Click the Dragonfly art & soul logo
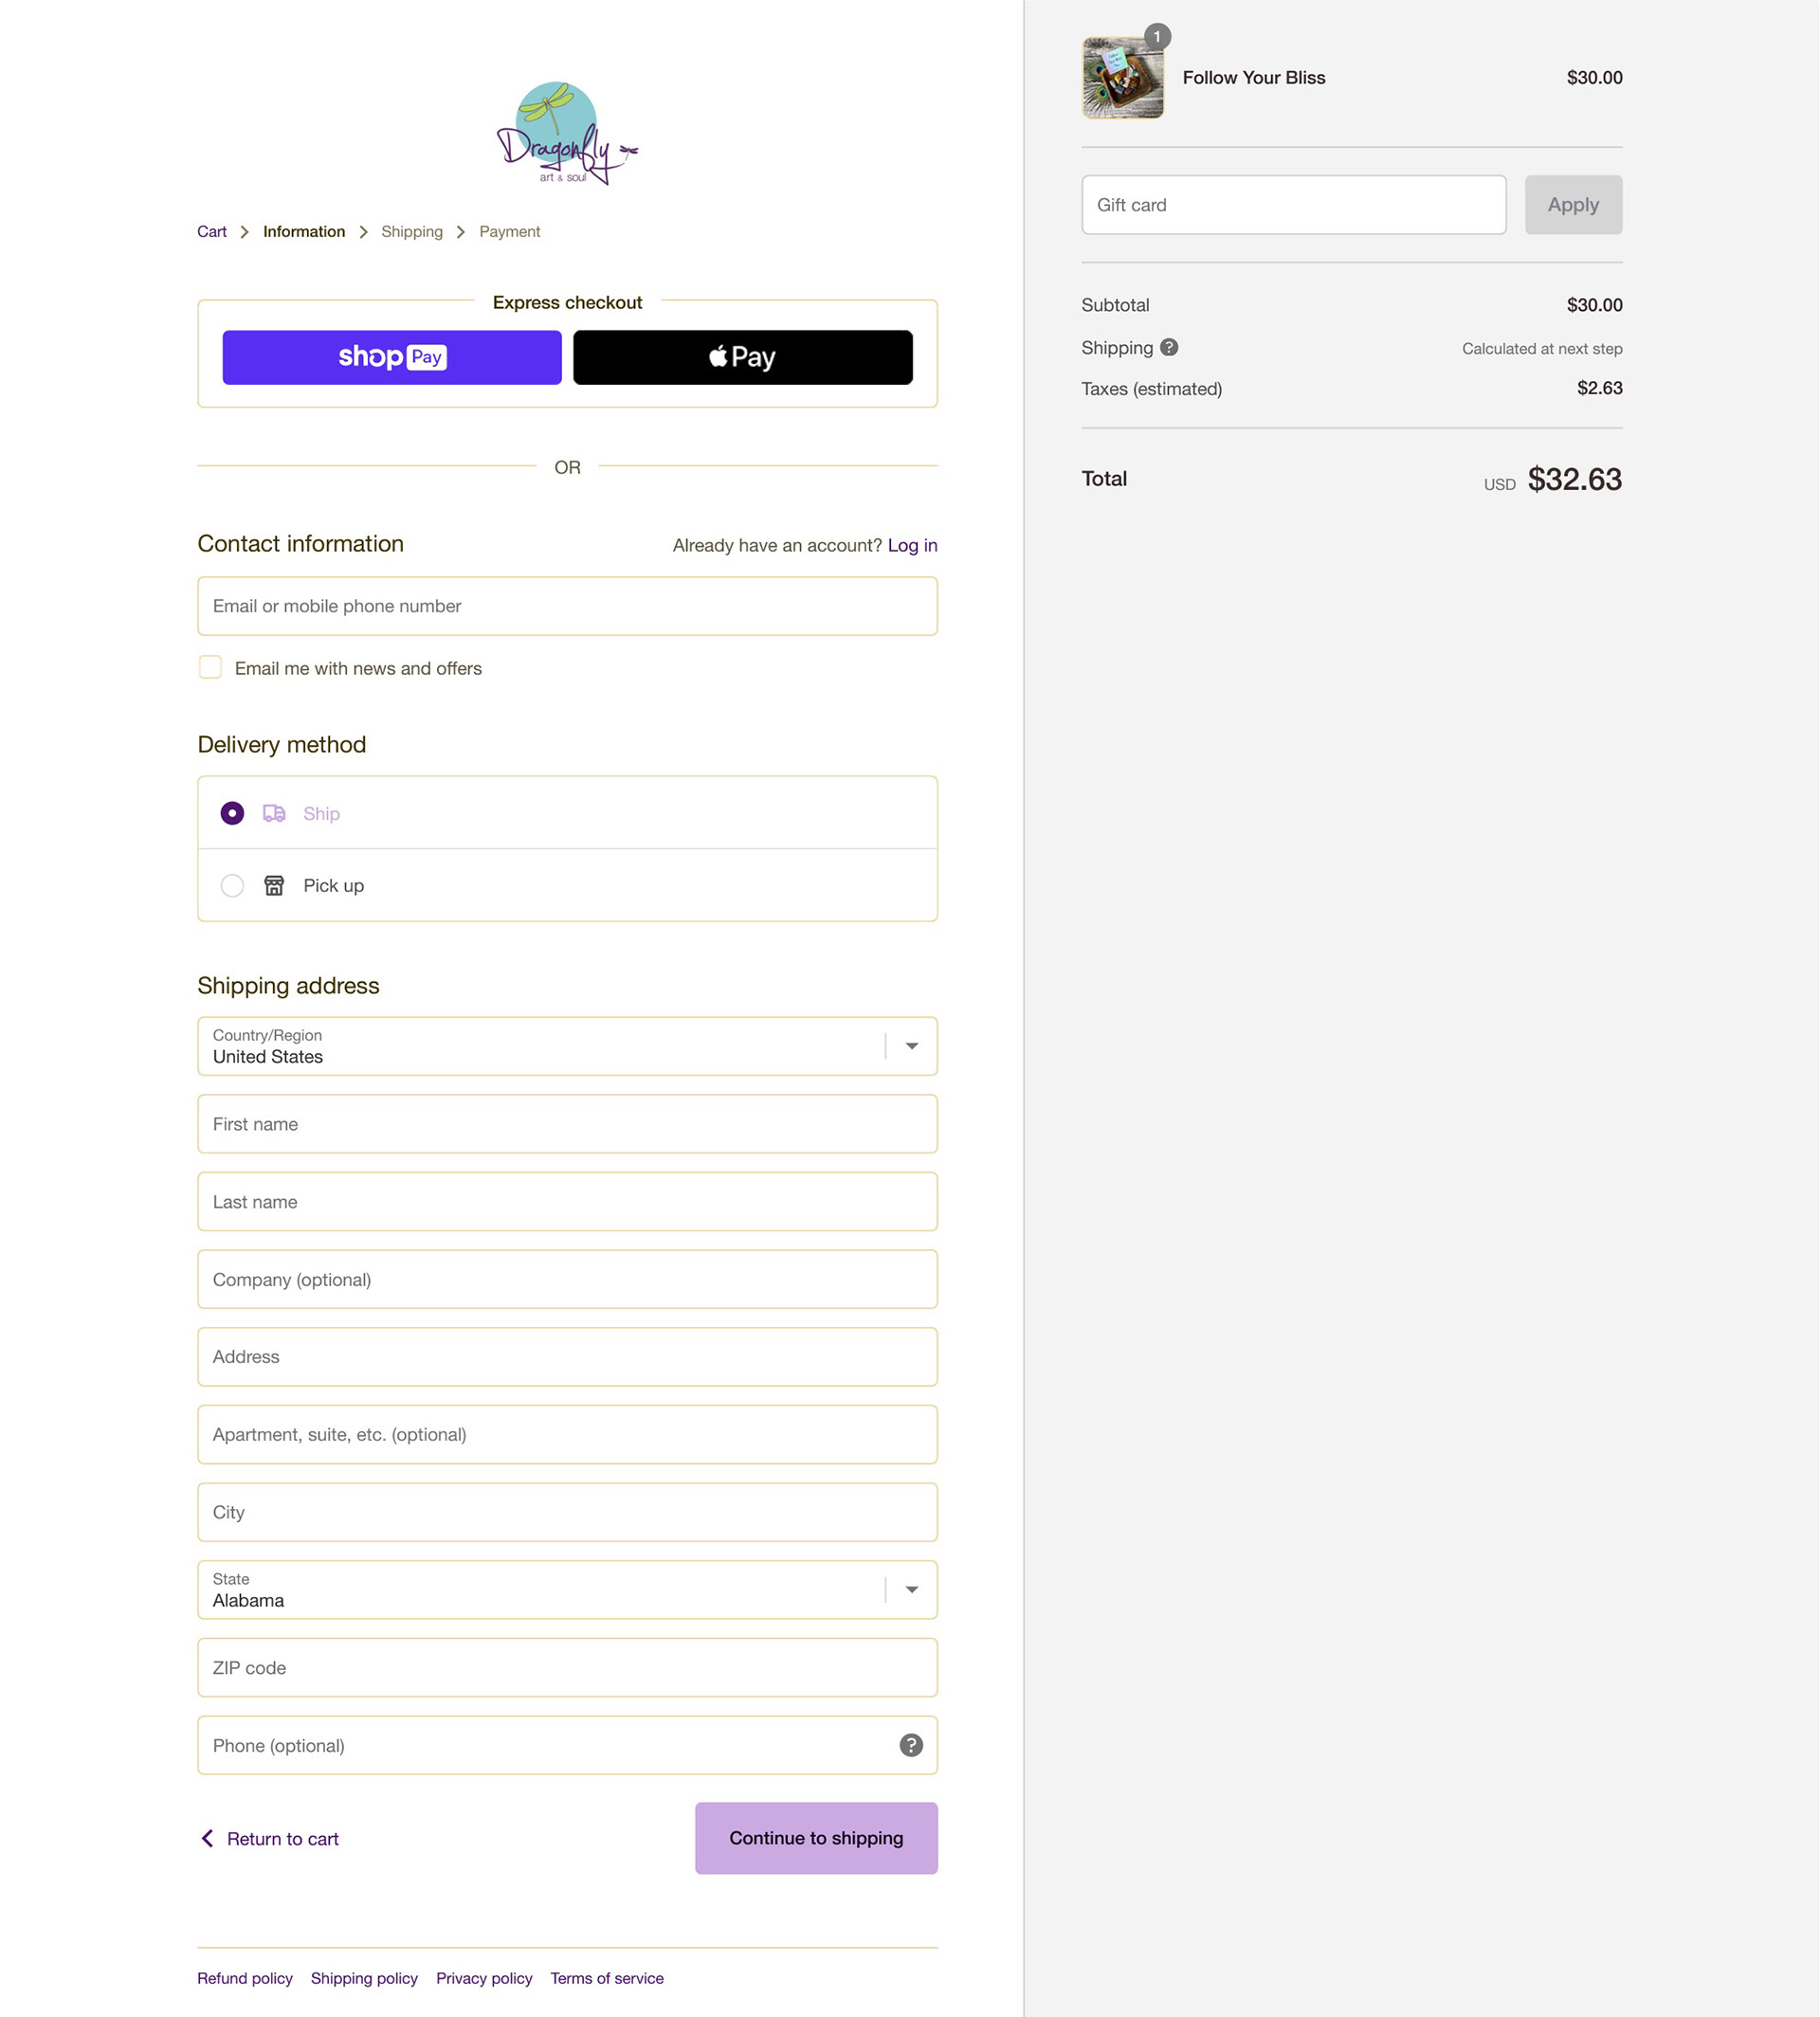This screenshot has width=1820, height=2017. pos(566,133)
